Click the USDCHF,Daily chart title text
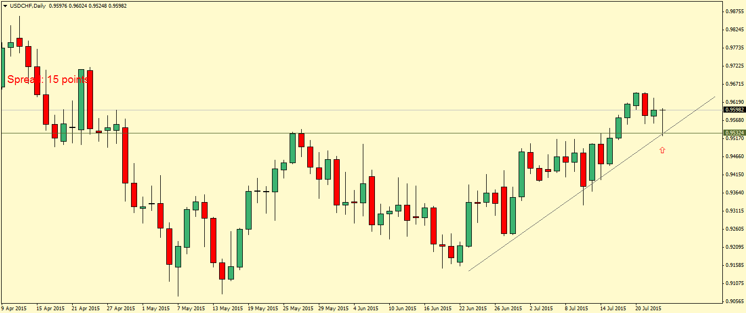 pos(28,5)
